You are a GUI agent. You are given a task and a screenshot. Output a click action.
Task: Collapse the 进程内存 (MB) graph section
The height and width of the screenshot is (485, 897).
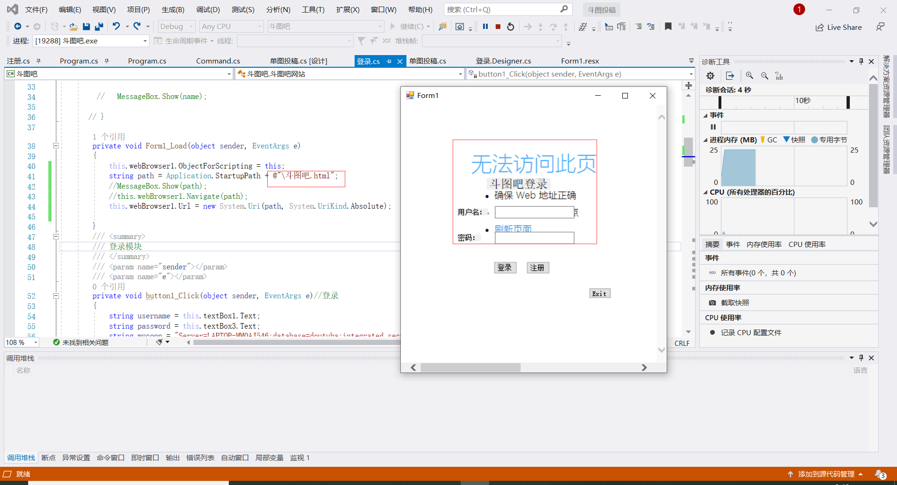click(705, 140)
